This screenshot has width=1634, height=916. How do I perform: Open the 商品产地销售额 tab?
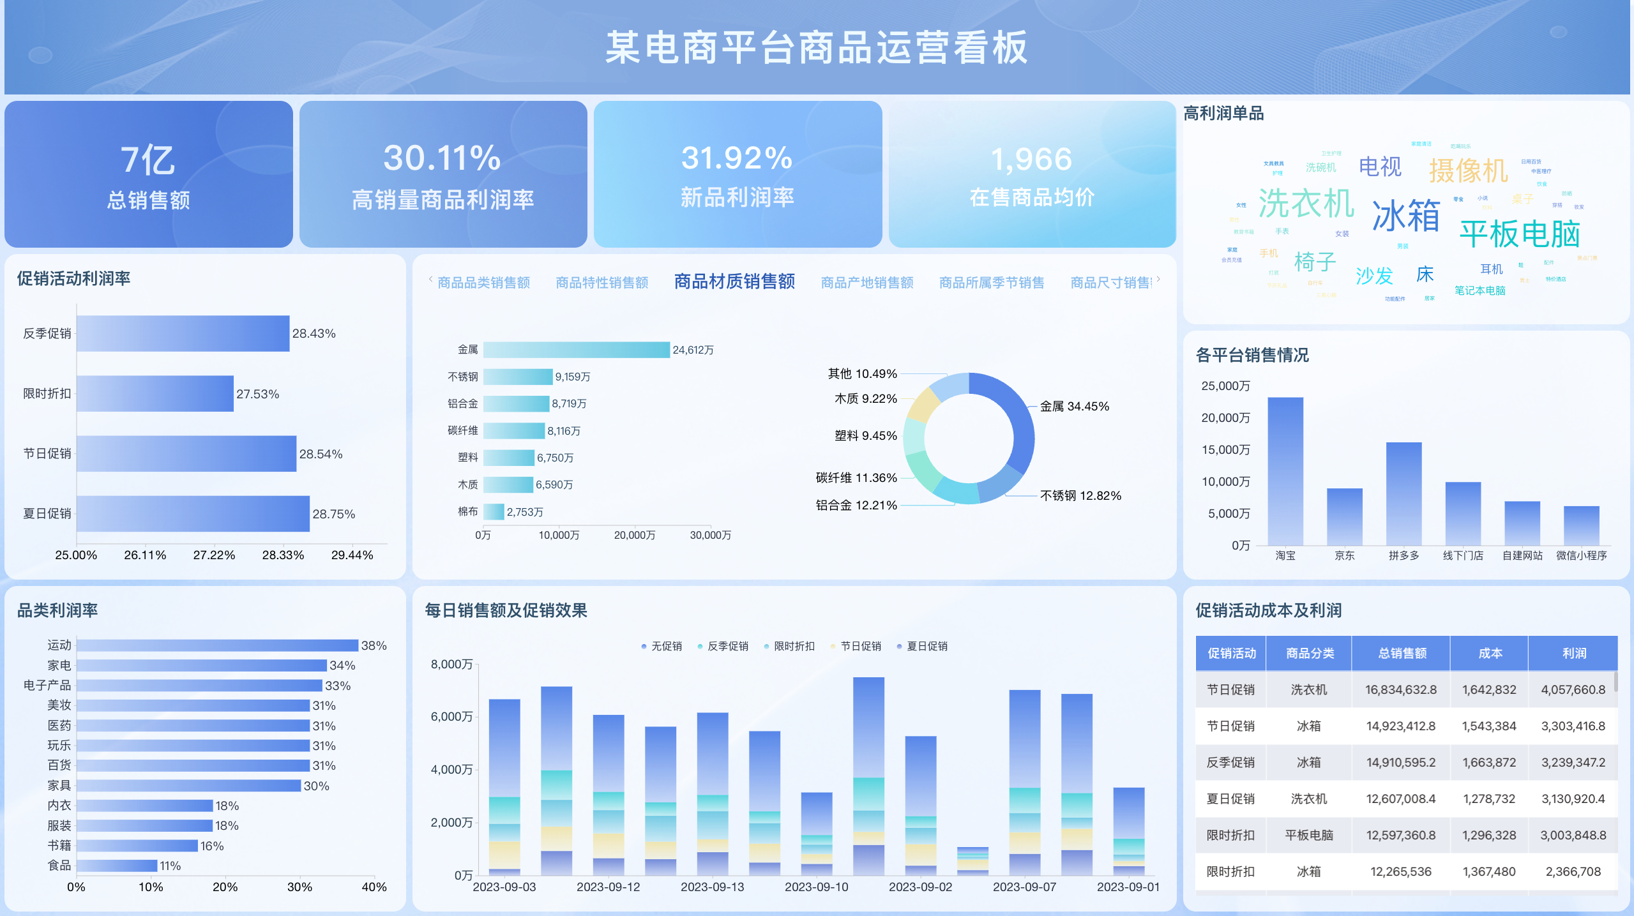click(866, 282)
